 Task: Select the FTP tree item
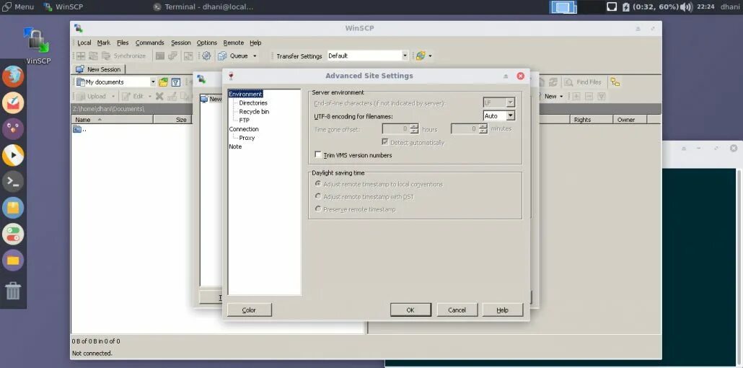(244, 121)
